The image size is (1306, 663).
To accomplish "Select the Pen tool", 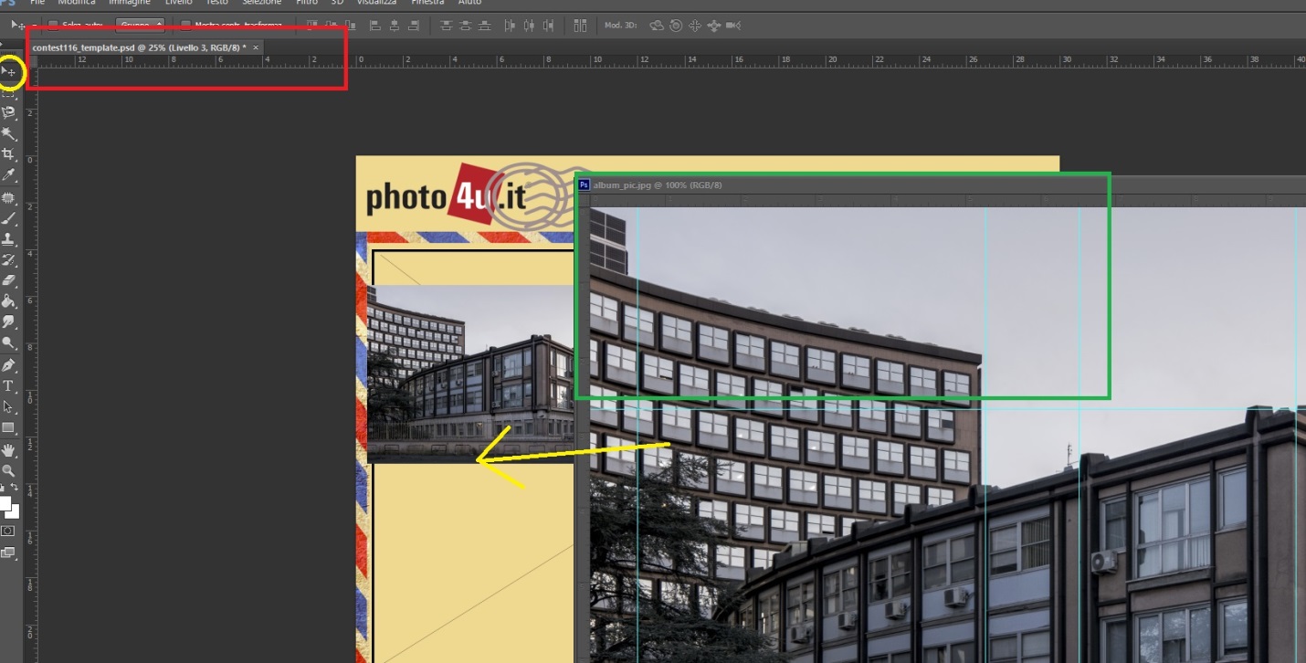I will pyautogui.click(x=9, y=365).
